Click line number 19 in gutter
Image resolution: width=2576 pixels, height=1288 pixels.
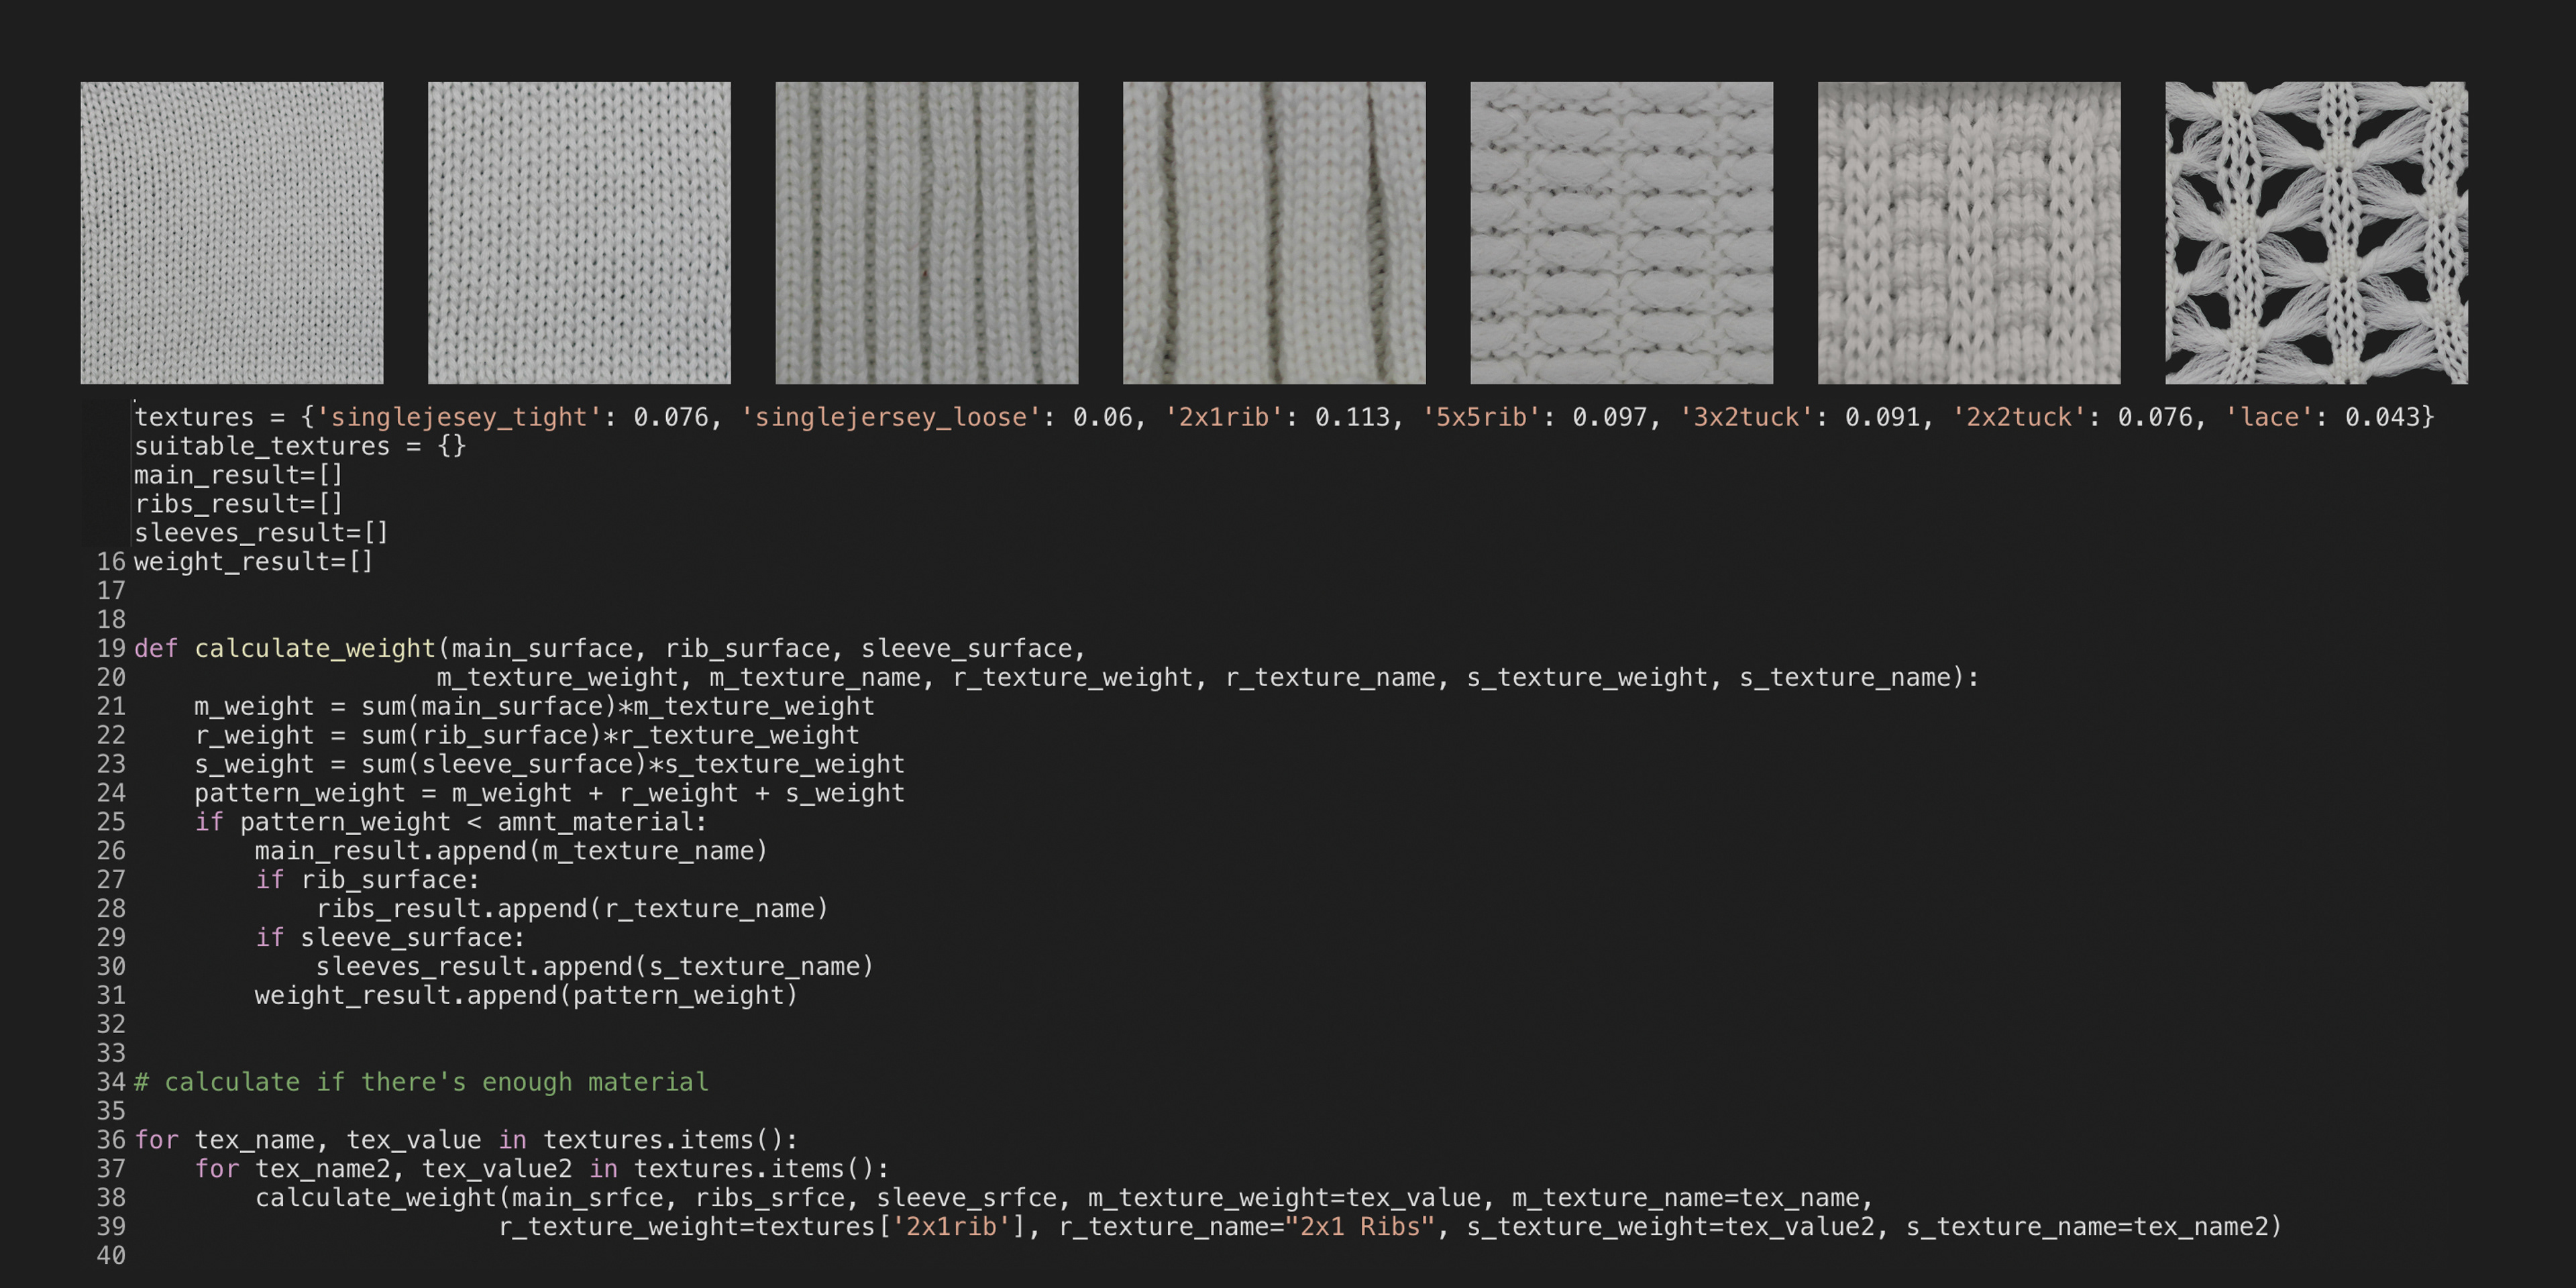pos(111,649)
